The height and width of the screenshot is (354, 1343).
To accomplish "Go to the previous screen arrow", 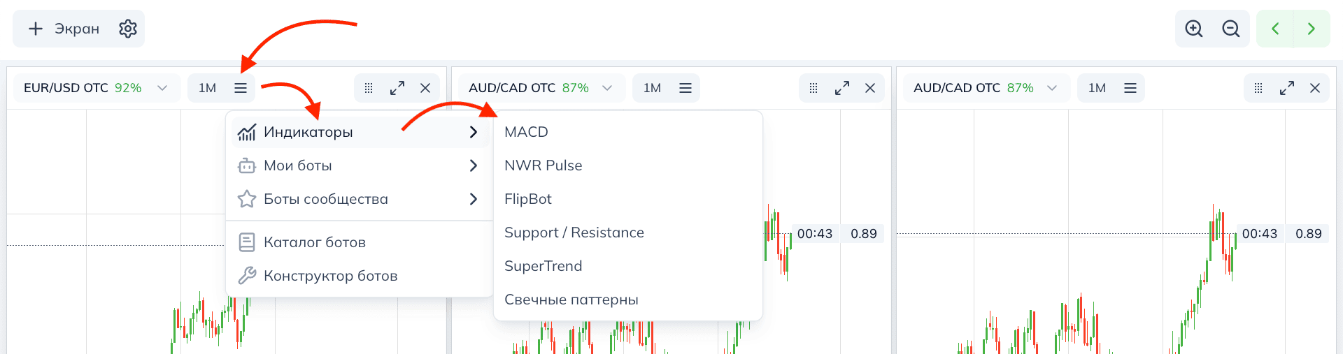I will [1275, 29].
